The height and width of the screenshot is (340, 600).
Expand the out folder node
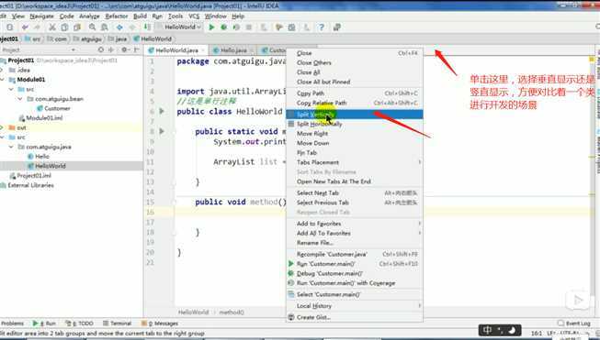coord(2,127)
